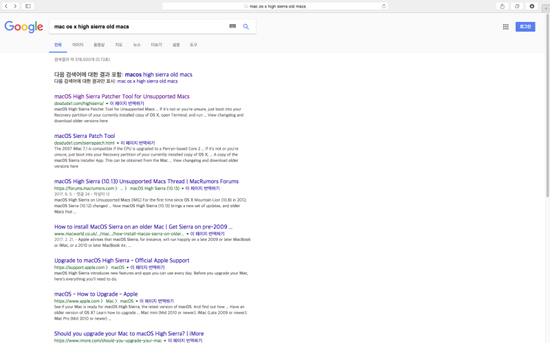This screenshot has height=343, width=550.
Task: Expand dropdown arrow beside support.apple.com URL
Action: pos(127,268)
